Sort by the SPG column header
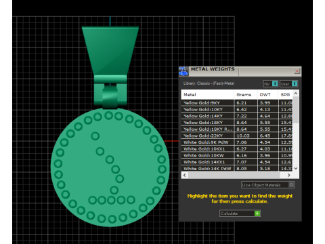The width and height of the screenshot is (325, 244). tap(285, 95)
